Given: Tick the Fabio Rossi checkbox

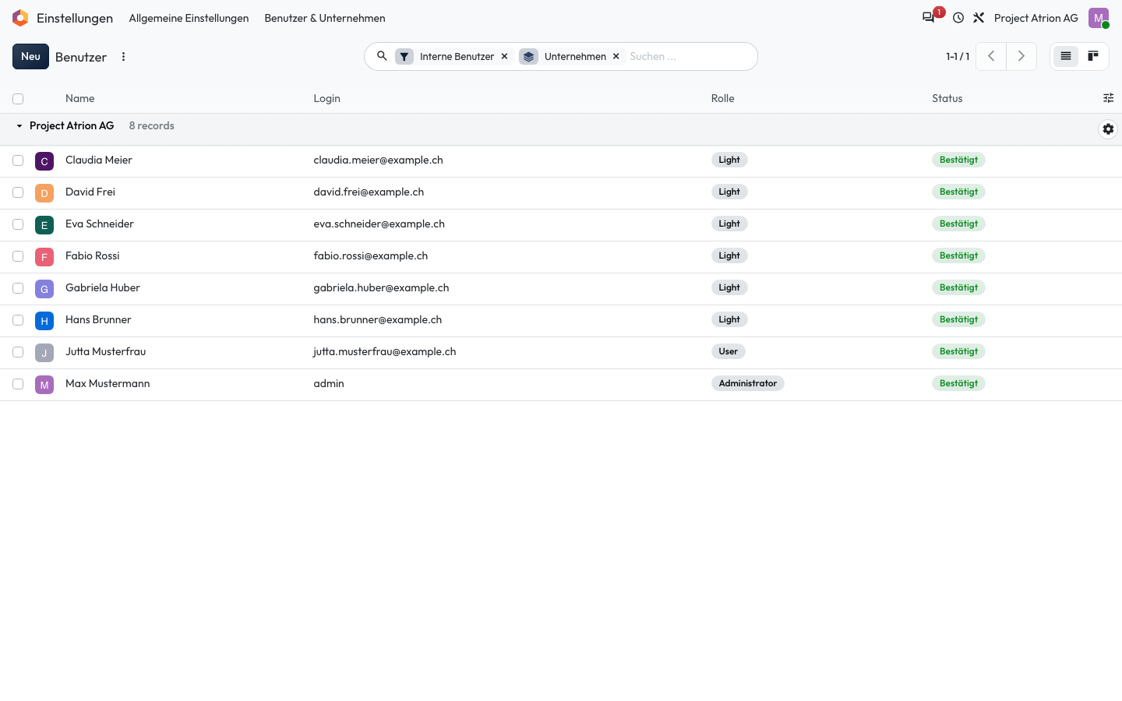Looking at the screenshot, I should click(x=18, y=256).
